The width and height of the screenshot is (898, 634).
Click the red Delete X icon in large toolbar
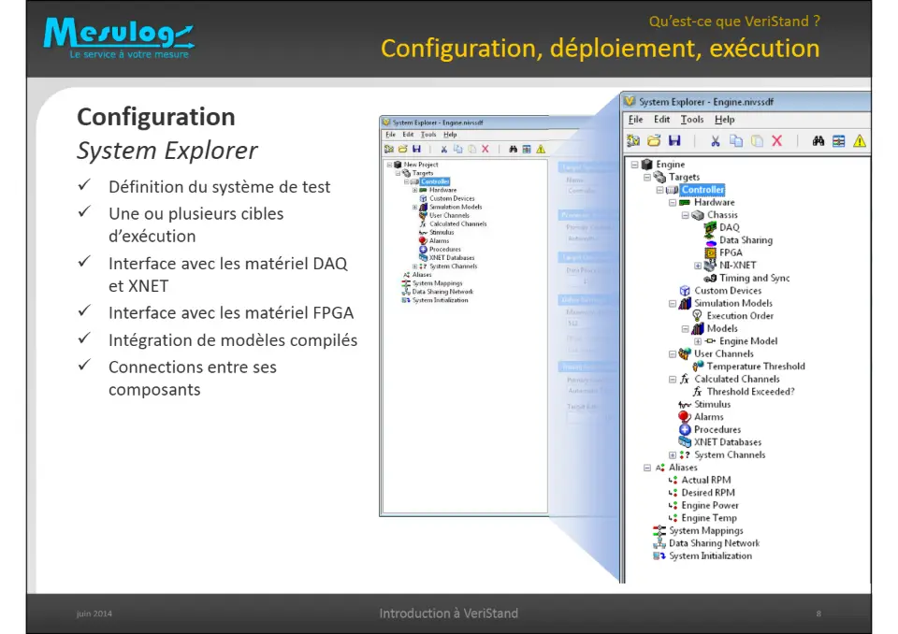coord(776,141)
